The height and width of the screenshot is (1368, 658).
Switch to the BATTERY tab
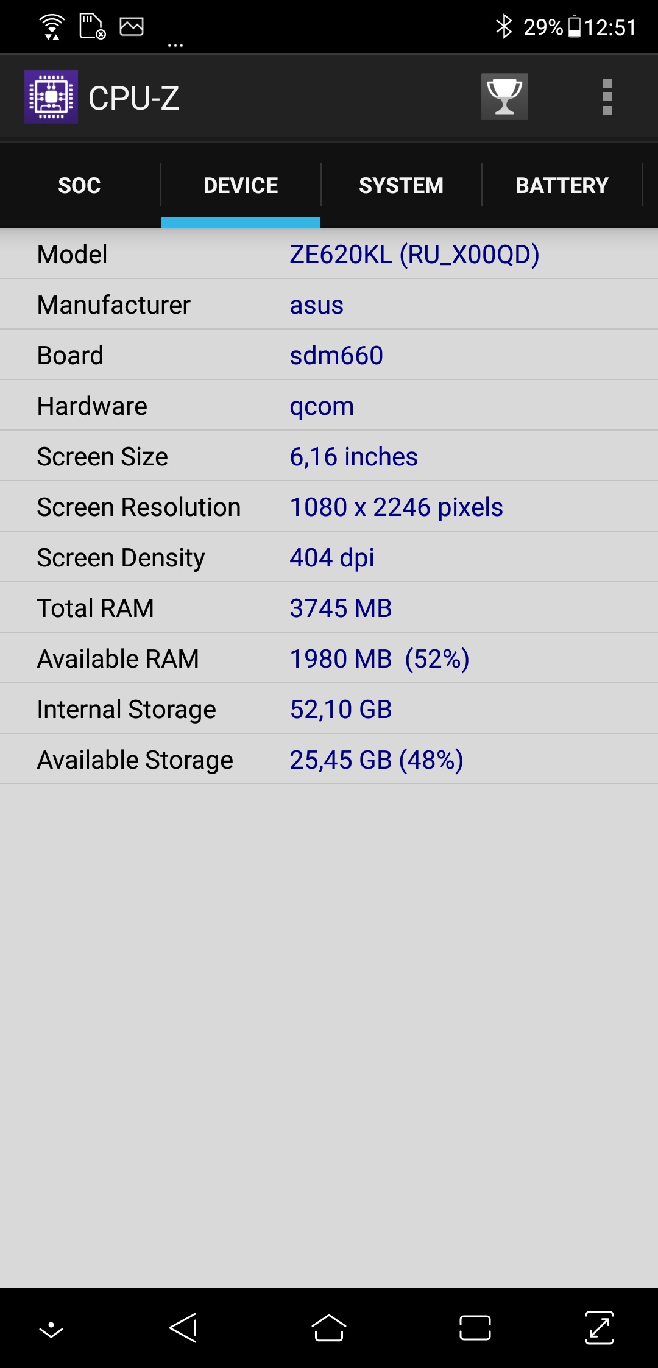pyautogui.click(x=562, y=185)
